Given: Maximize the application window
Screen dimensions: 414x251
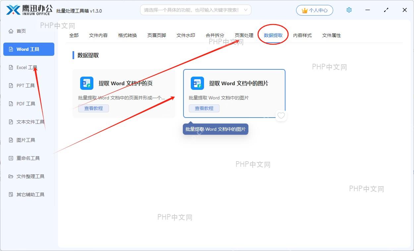Looking at the screenshot, I should 386,10.
